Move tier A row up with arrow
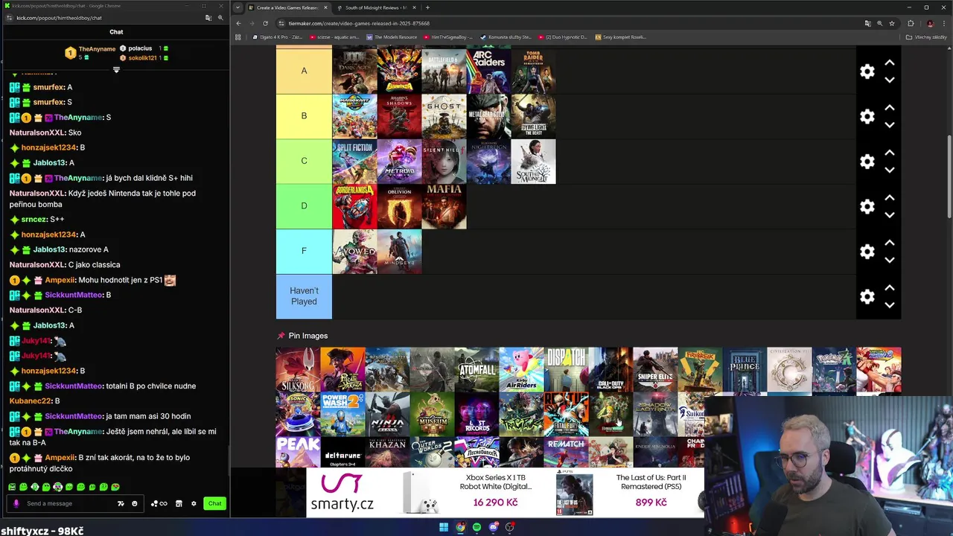The width and height of the screenshot is (953, 536). (x=890, y=63)
